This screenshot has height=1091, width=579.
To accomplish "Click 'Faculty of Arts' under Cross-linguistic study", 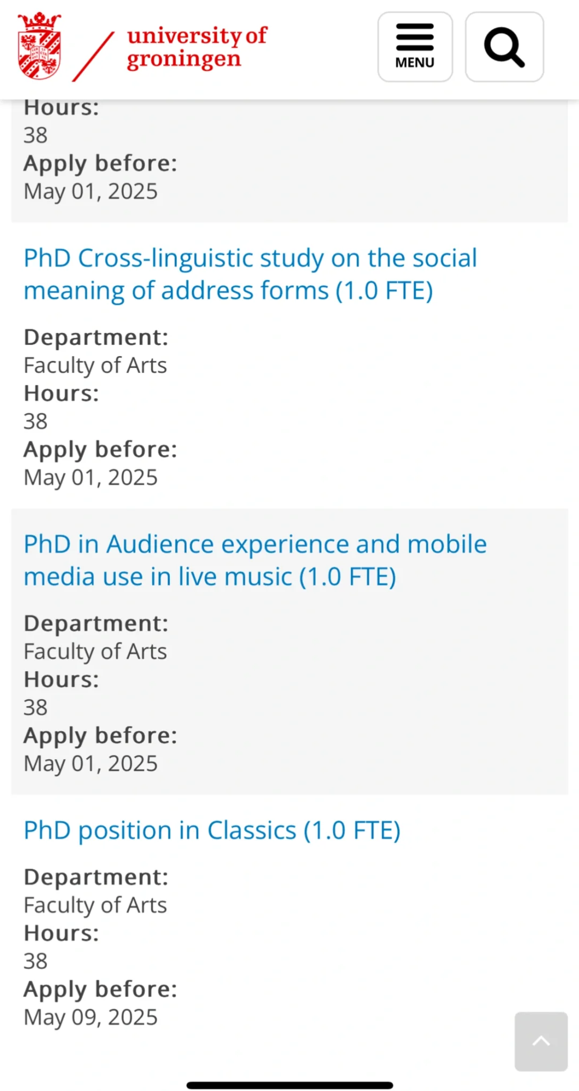I will tap(95, 366).
